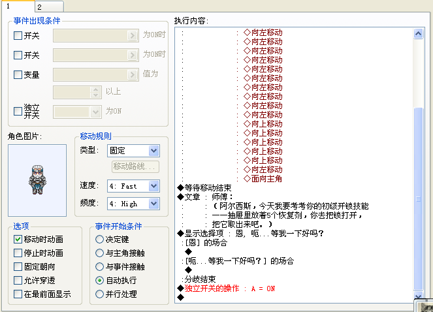This screenshot has height=312, width=433.
Task: Click the 移动路线... button
Action: pyautogui.click(x=135, y=166)
